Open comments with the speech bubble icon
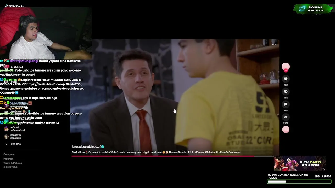Image resolution: width=335 pixels, height=188 pixels. click(x=286, y=92)
